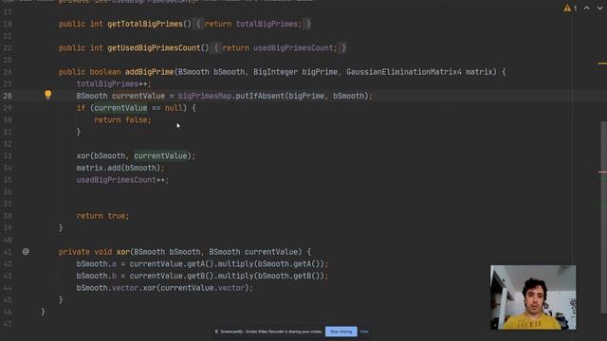607x341 pixels.
Task: Click bigPrimesMap field reference
Action: (x=205, y=96)
